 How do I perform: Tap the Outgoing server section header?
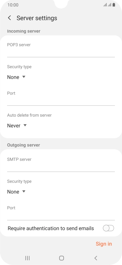23,145
